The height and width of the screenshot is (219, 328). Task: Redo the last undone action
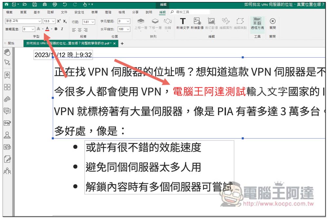[75, 4]
